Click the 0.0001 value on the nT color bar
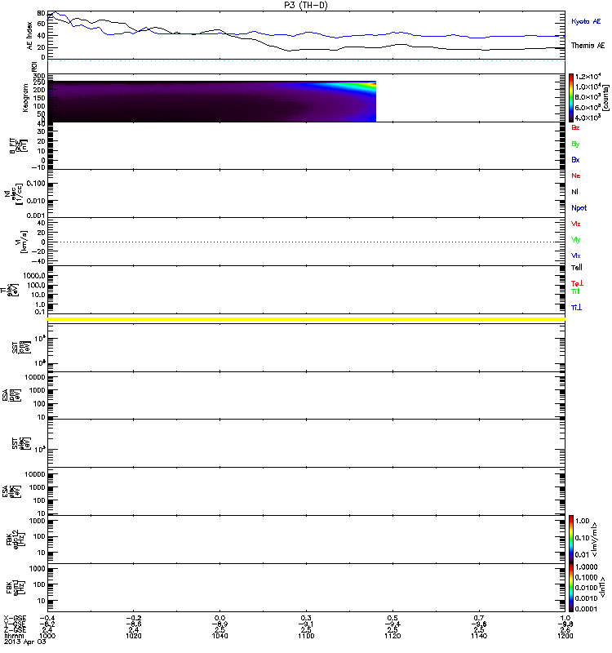This screenshot has height=653, width=612. click(x=586, y=609)
